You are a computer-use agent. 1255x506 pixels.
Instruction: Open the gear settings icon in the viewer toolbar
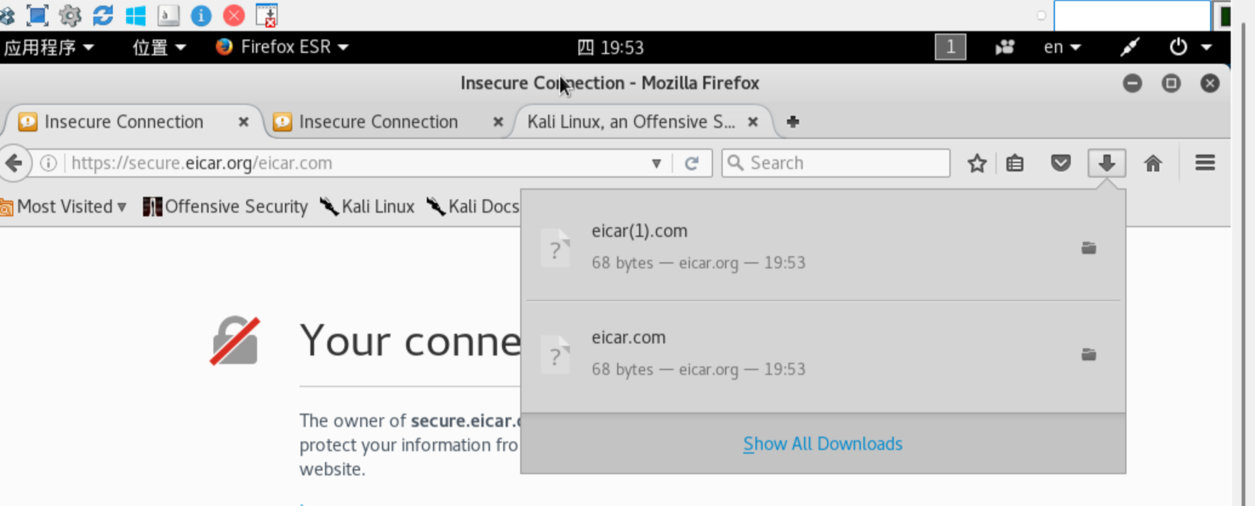pyautogui.click(x=70, y=15)
